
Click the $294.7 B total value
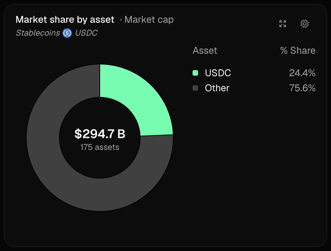point(100,134)
